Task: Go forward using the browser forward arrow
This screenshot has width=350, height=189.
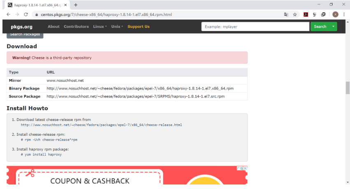Action: click(x=17, y=14)
